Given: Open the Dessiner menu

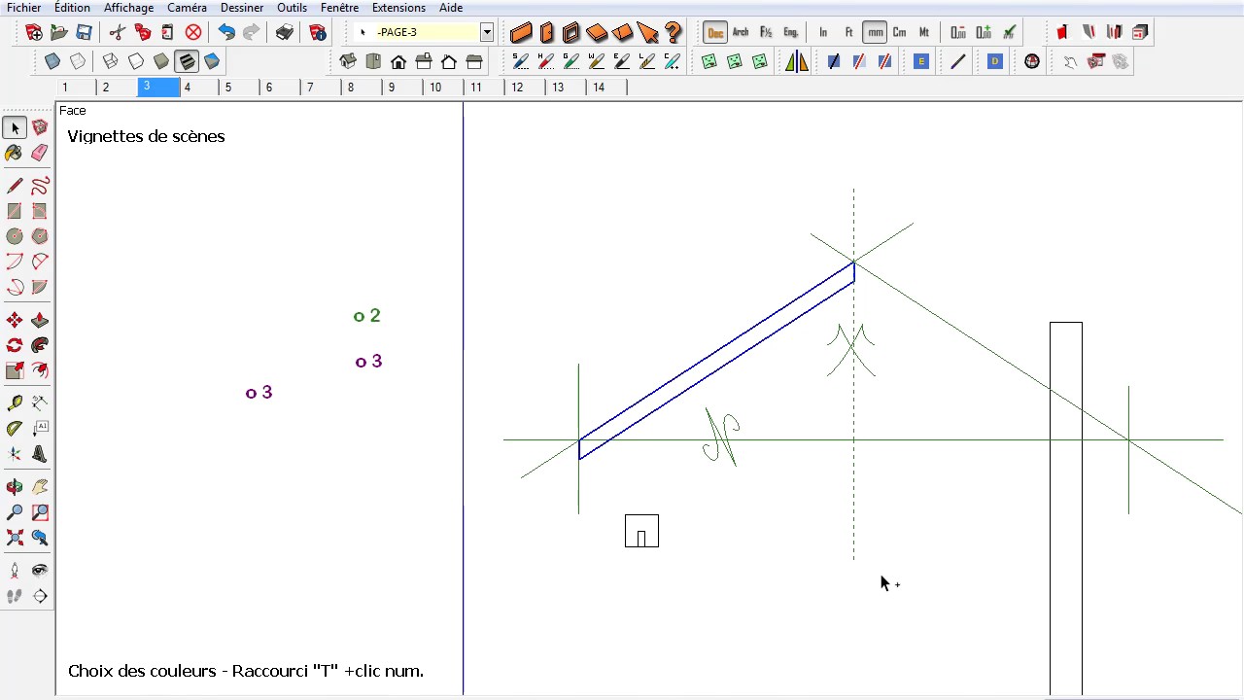Looking at the screenshot, I should (242, 8).
